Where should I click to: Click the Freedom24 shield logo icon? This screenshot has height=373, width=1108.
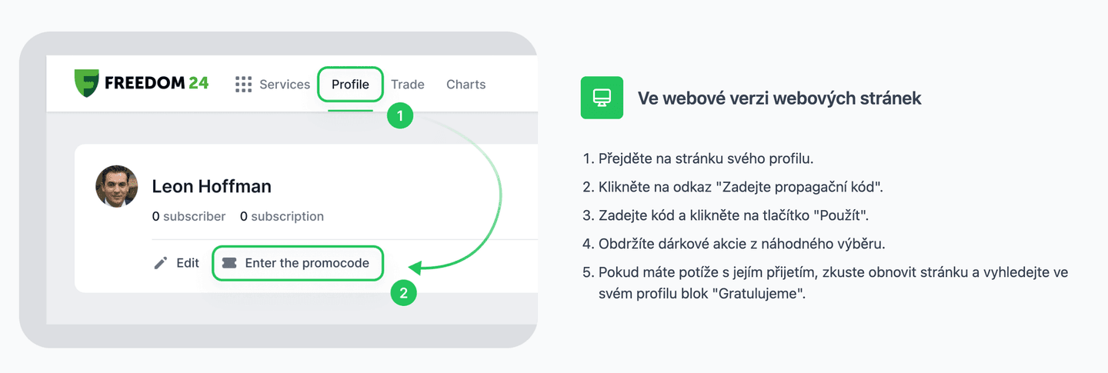pos(87,84)
